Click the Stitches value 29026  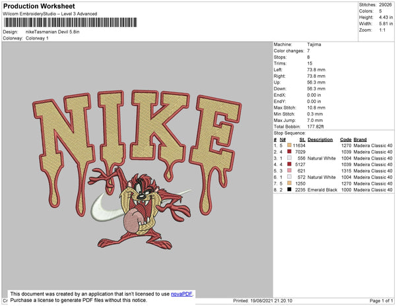[x=385, y=5]
